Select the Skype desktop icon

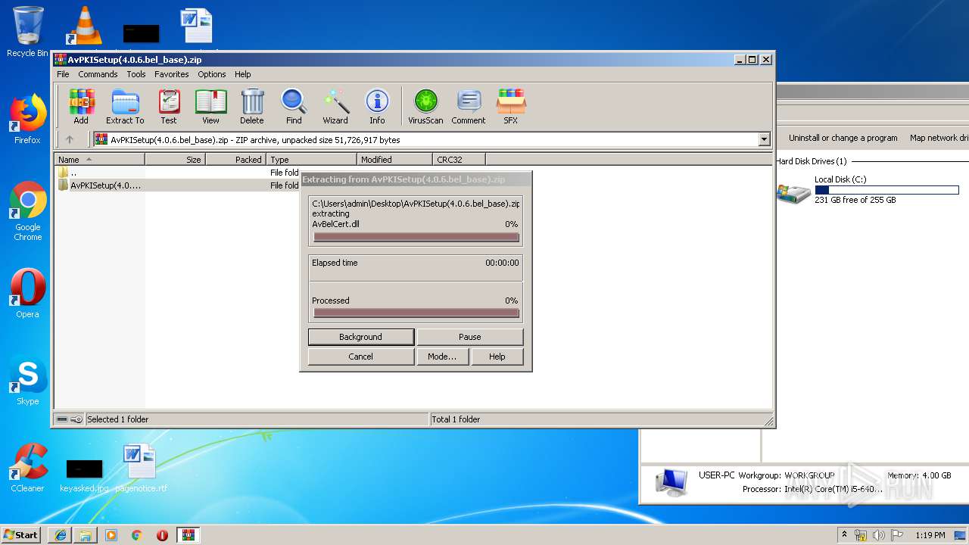pos(27,381)
